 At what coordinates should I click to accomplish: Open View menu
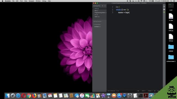click(26, 1)
